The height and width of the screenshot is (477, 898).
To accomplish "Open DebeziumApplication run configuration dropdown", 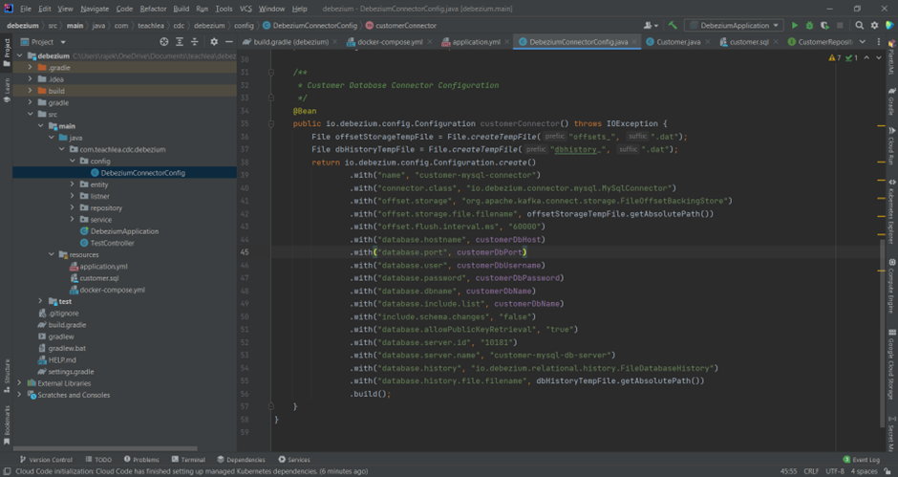I will coord(735,25).
